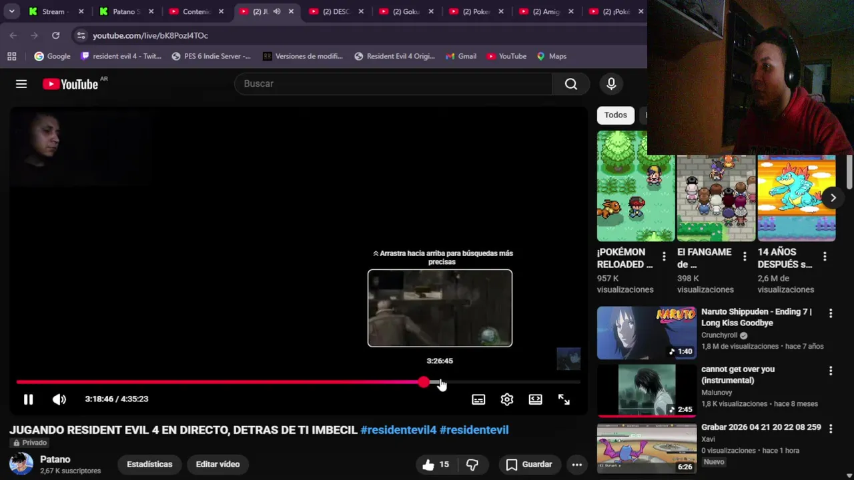The height and width of the screenshot is (480, 854).
Task: Dislike the video
Action: (x=472, y=465)
